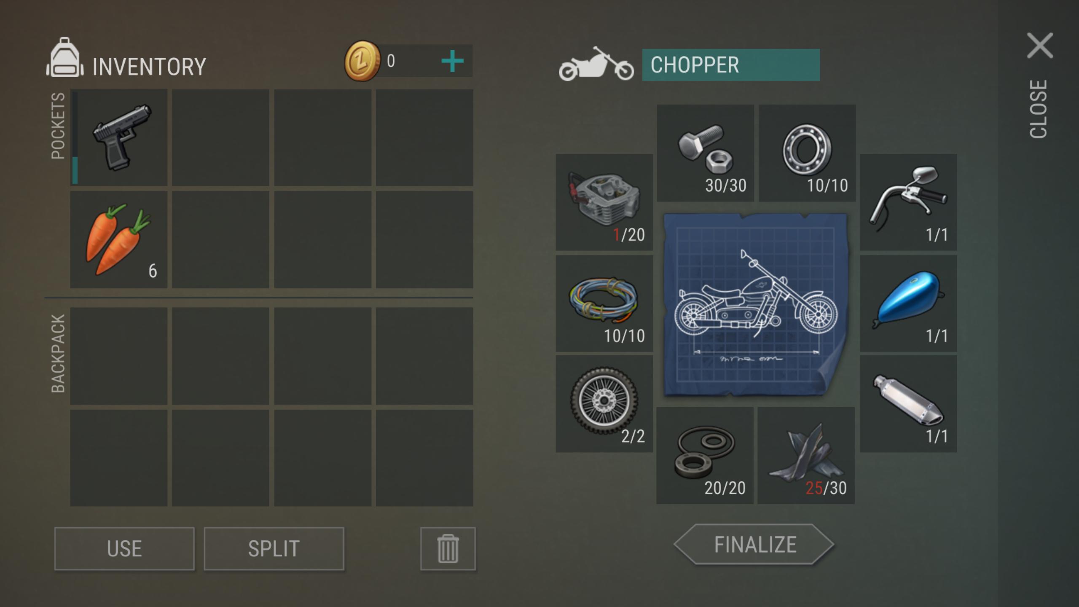Click the USE button
Image resolution: width=1079 pixels, height=607 pixels.
pyautogui.click(x=124, y=548)
